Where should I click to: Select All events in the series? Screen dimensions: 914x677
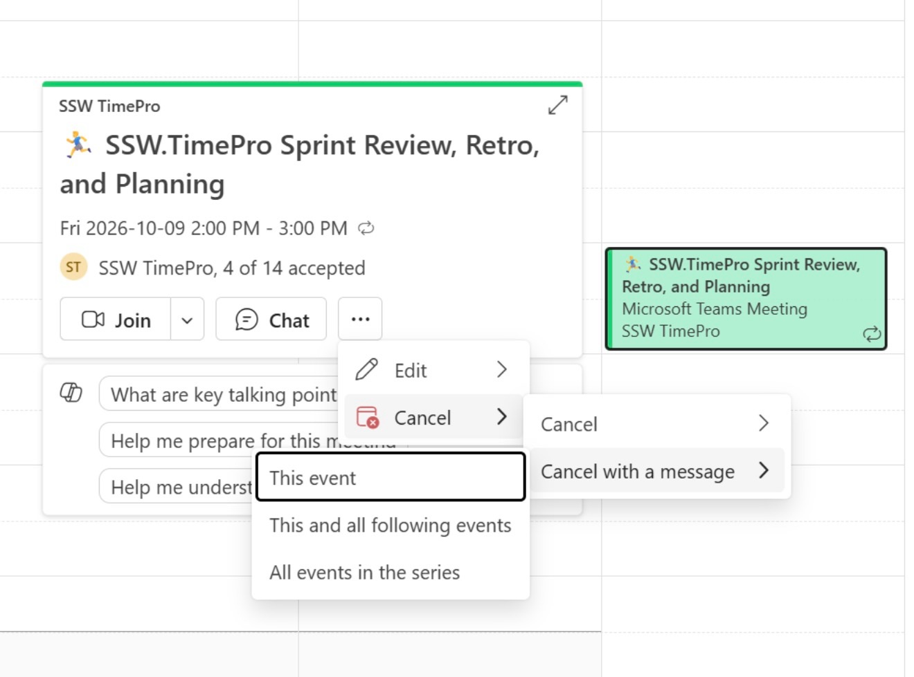pos(391,572)
